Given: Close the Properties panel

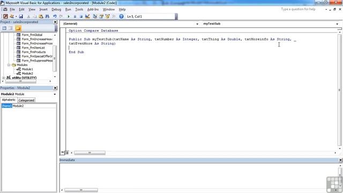Looking at the screenshot, I should (55, 88).
